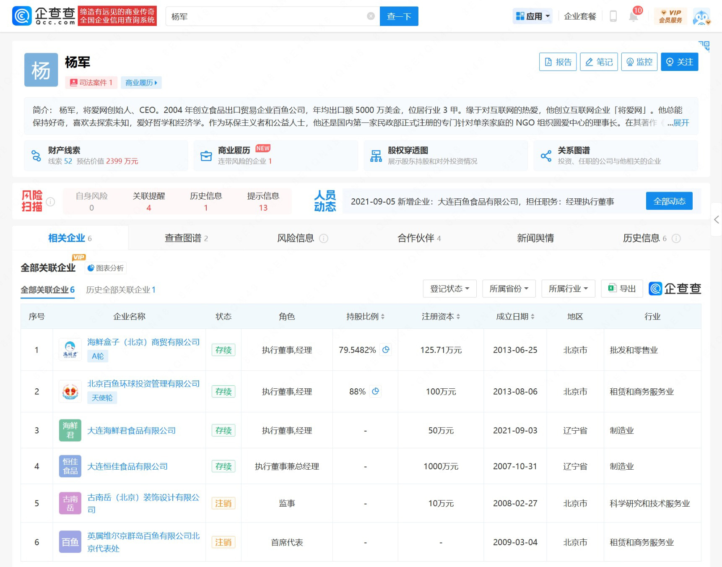722x567 pixels.
Task: Click info icon next to 风险扫描
Action: click(50, 202)
